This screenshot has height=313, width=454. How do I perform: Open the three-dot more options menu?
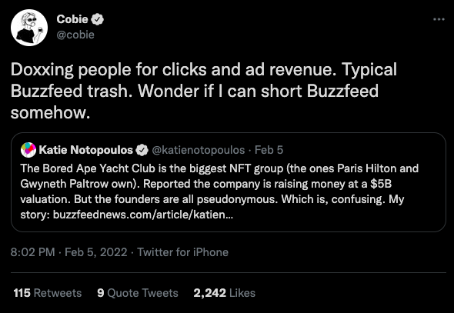click(x=439, y=19)
